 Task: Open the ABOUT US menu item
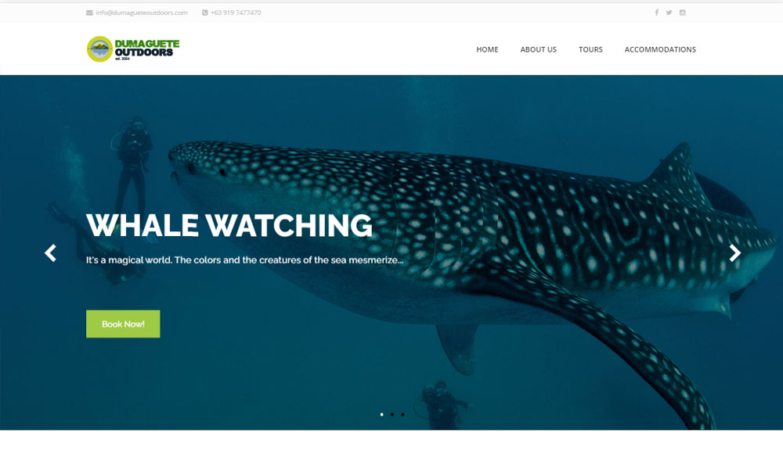[x=539, y=49]
